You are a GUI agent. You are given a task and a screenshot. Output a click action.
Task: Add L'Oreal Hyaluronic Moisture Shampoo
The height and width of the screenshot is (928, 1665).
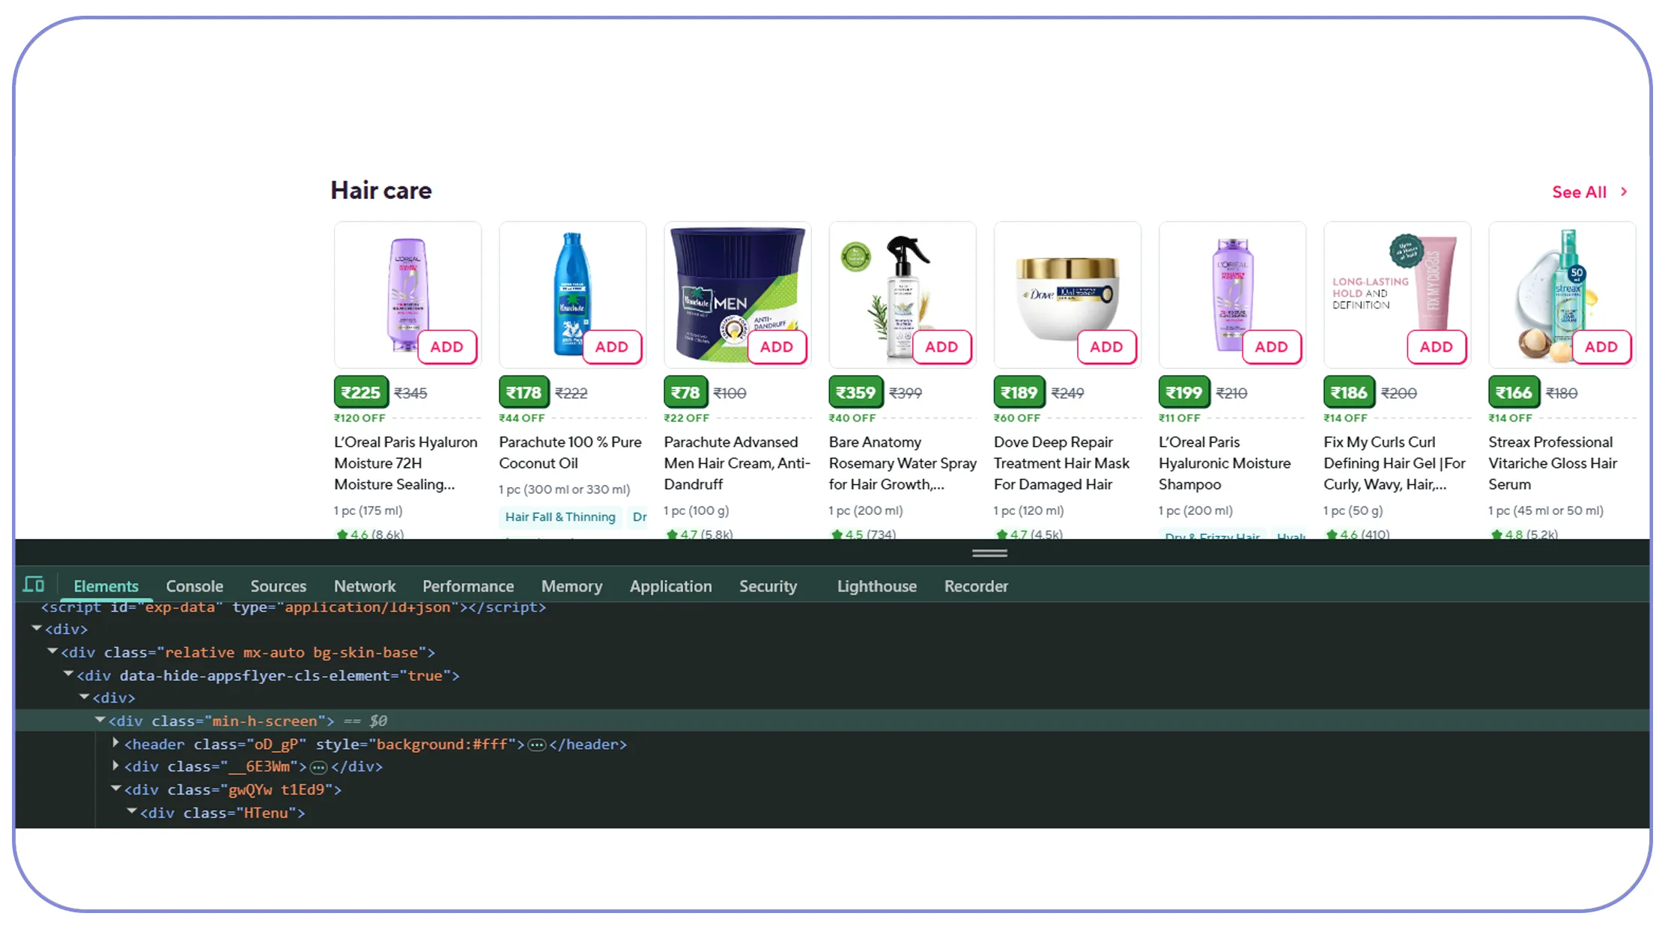click(x=1271, y=347)
